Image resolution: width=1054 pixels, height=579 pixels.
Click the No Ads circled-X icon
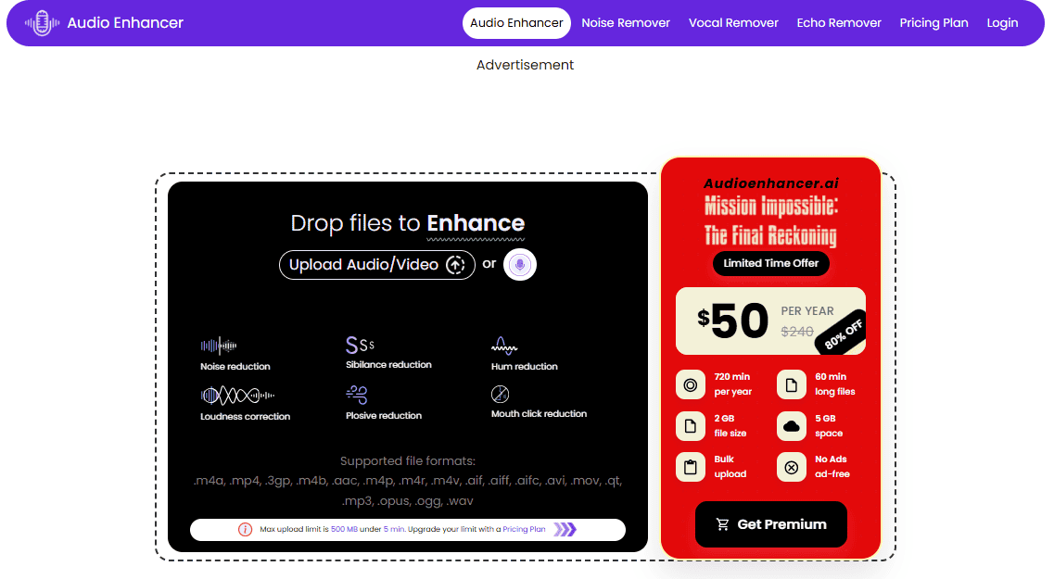(x=791, y=467)
